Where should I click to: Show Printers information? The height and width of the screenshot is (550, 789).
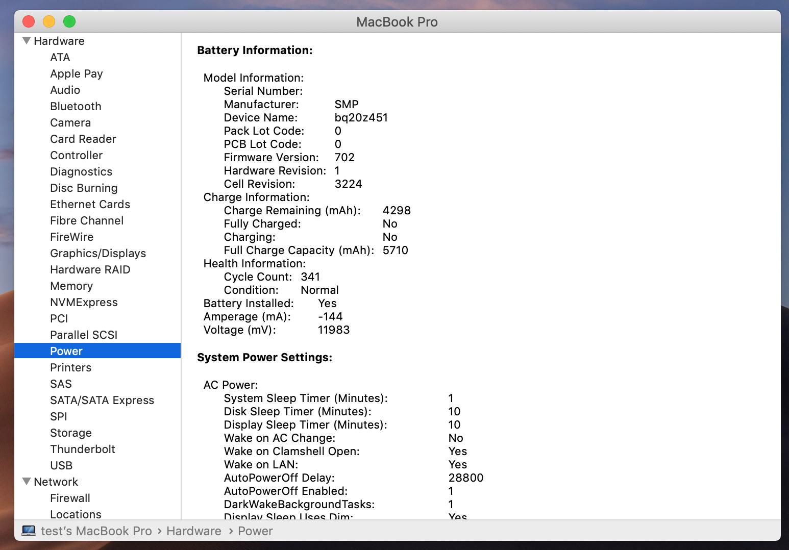click(70, 367)
